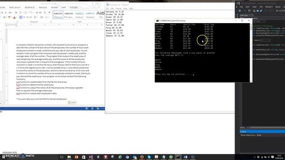The width and height of the screenshot is (285, 160).
Task: Click the Shrink Font icon in Word
Action: (6, 12)
